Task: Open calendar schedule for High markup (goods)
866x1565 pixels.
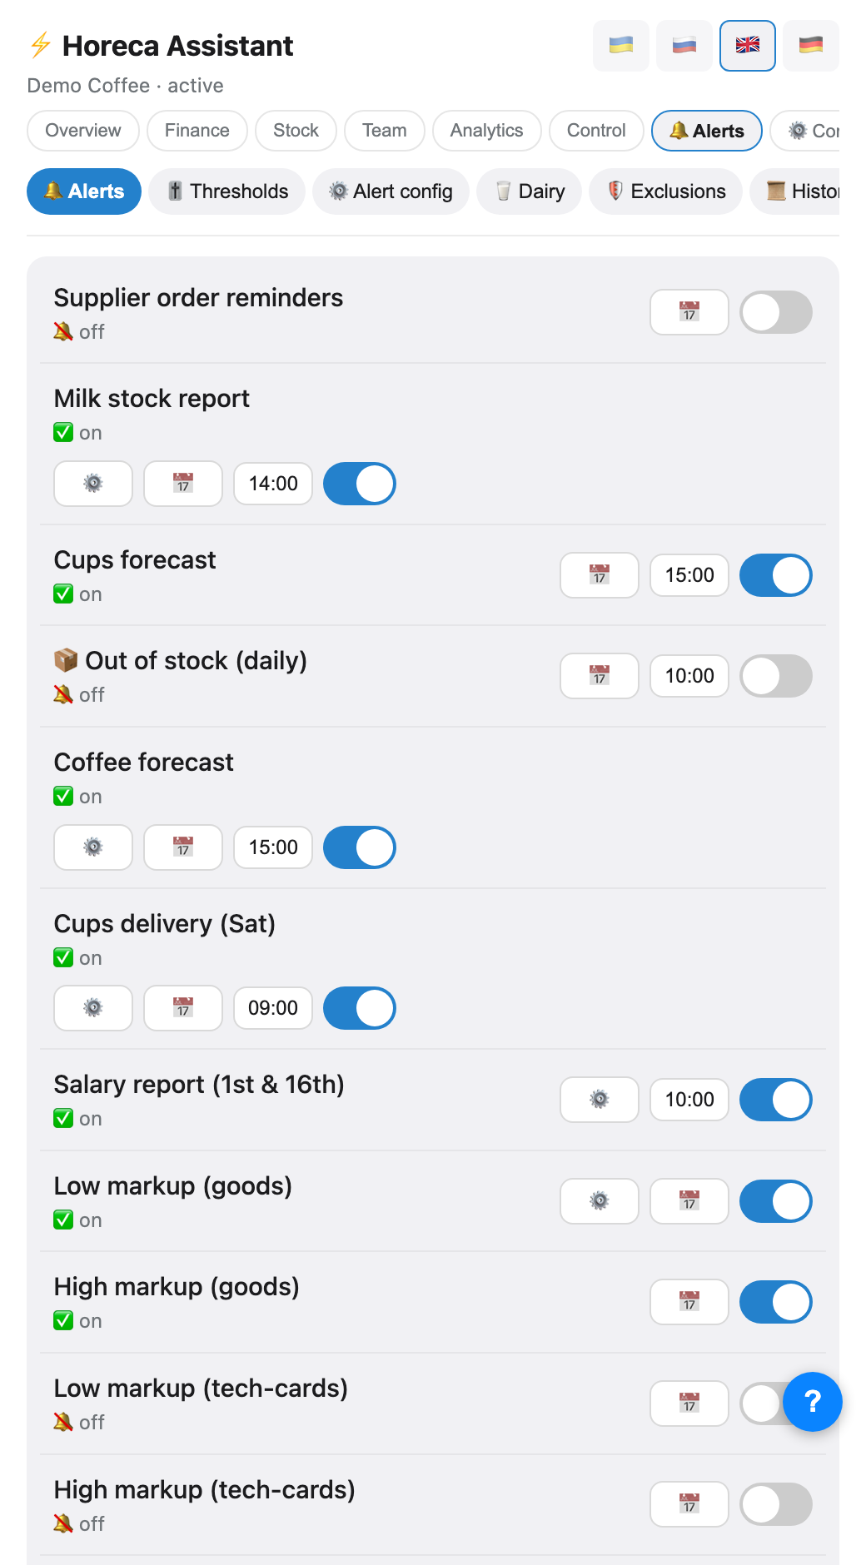Action: point(689,1302)
